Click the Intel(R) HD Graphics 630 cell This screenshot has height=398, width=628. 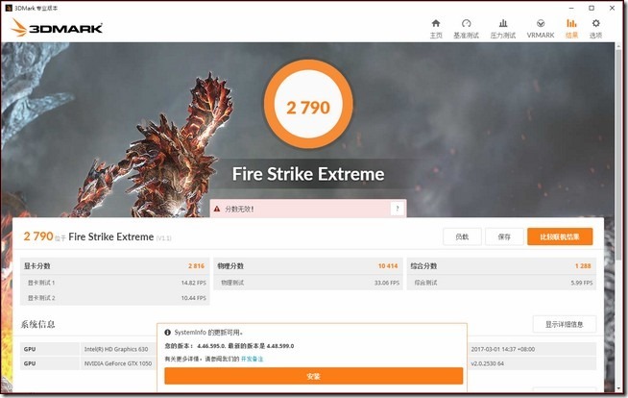pyautogui.click(x=116, y=349)
